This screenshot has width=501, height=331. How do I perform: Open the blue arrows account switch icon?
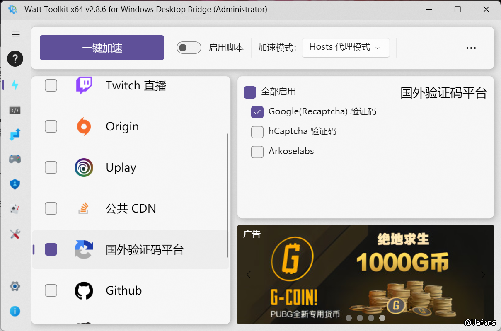[x=15, y=135]
